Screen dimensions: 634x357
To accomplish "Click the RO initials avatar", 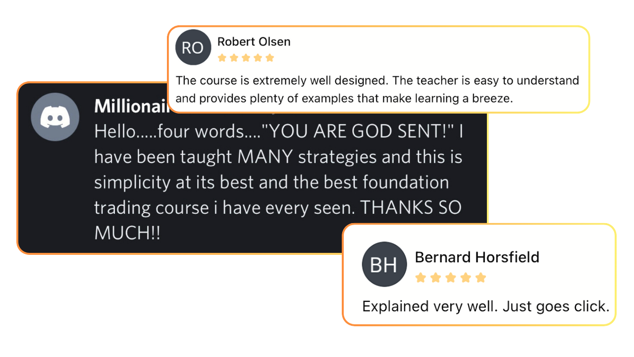I will [193, 48].
